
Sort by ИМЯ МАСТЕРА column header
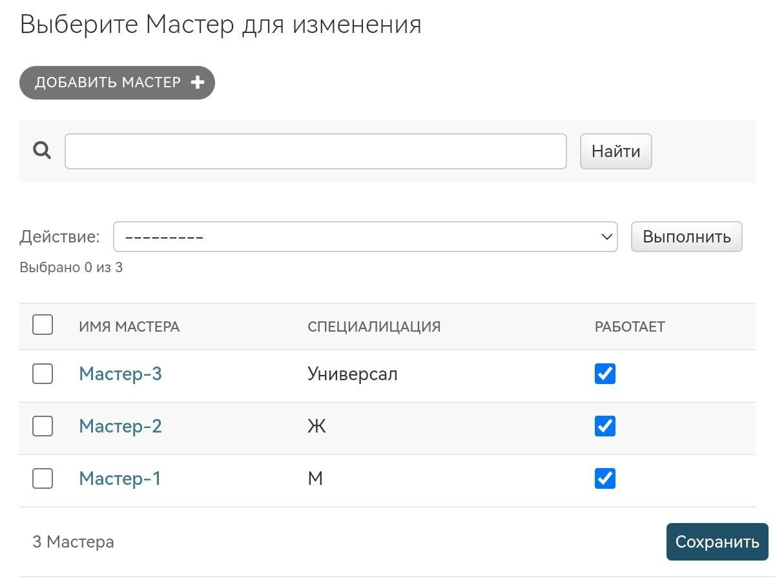[129, 326]
